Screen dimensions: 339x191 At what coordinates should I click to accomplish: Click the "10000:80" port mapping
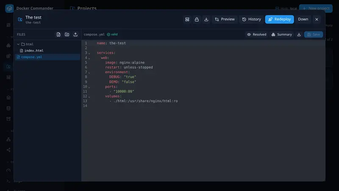coord(124,91)
